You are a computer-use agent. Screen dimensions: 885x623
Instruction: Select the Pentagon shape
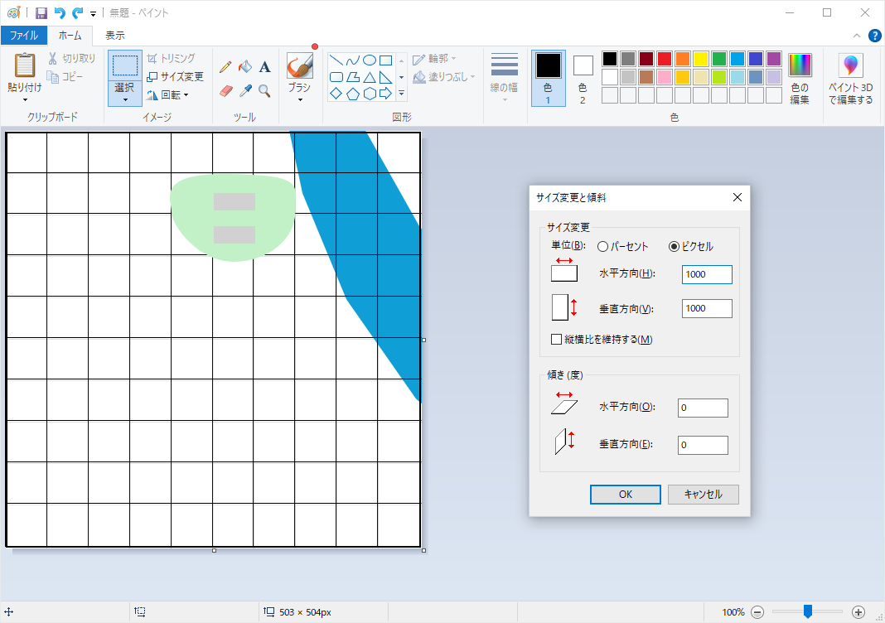pyautogui.click(x=353, y=94)
